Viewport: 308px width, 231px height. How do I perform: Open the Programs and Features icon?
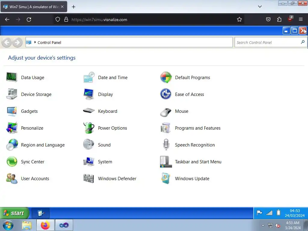pyautogui.click(x=166, y=128)
